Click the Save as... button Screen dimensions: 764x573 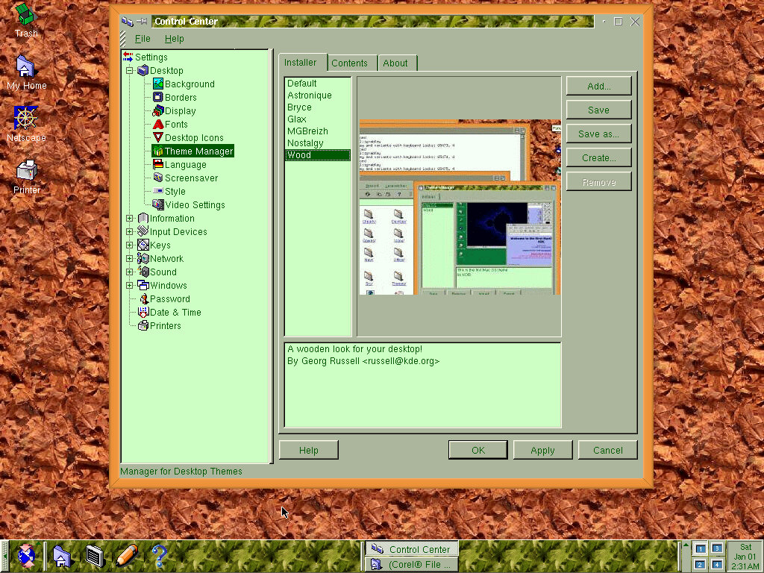pos(598,134)
